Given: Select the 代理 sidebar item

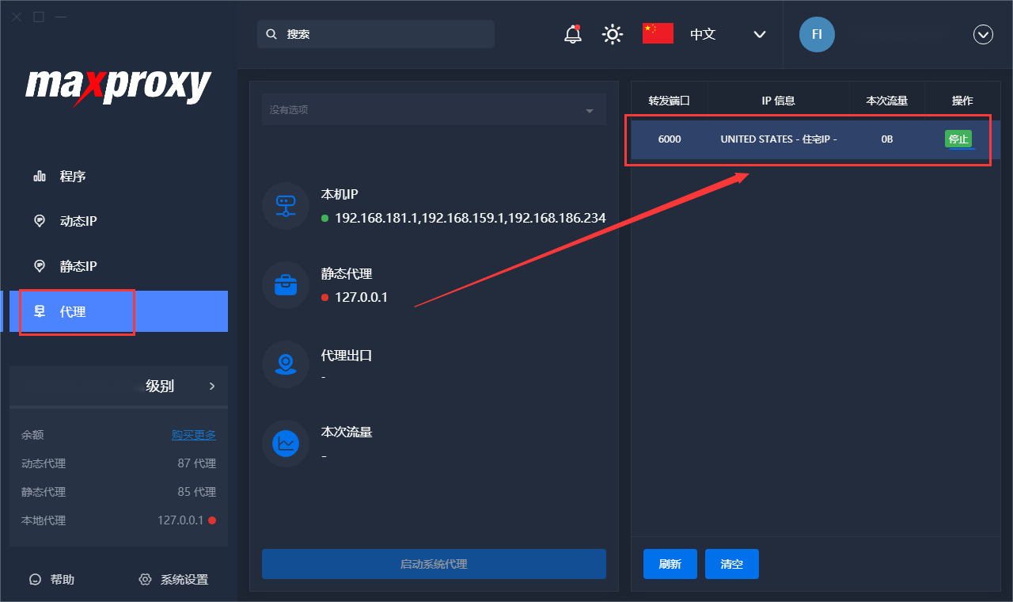Looking at the screenshot, I should click(77, 311).
